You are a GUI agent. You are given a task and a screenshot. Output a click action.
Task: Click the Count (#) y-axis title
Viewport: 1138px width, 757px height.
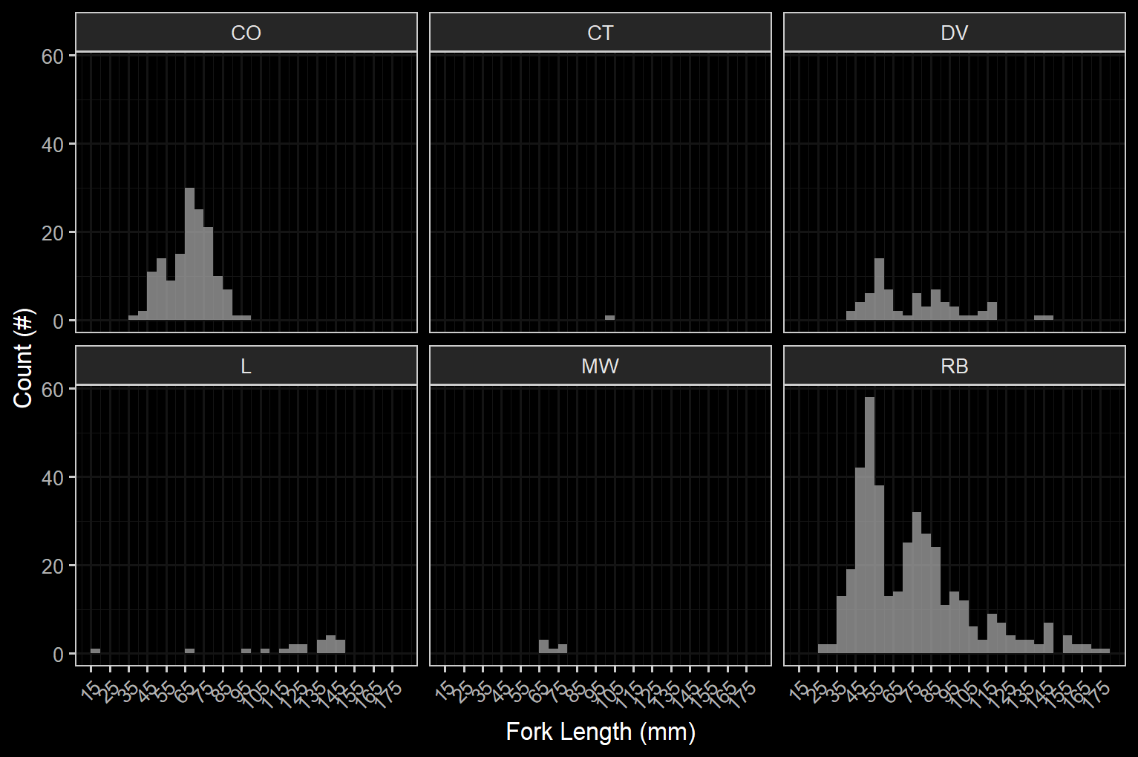tap(23, 360)
